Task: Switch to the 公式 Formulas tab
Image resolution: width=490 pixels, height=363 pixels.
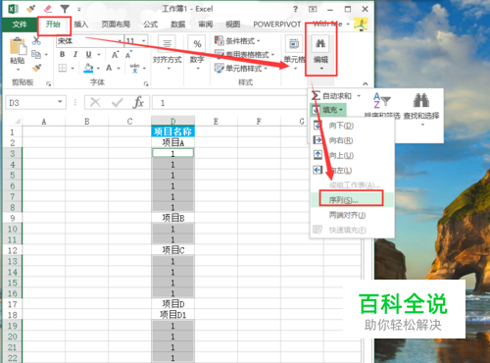Action: point(150,25)
